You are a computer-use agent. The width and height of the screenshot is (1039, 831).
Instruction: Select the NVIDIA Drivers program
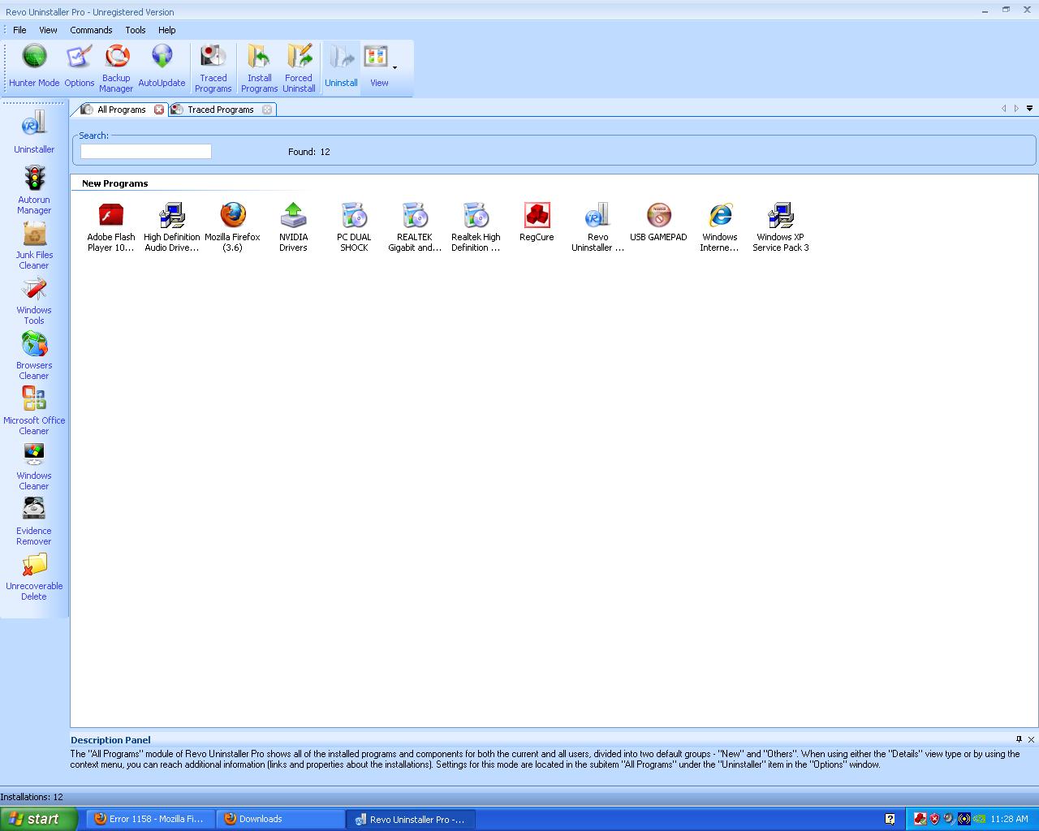click(294, 227)
